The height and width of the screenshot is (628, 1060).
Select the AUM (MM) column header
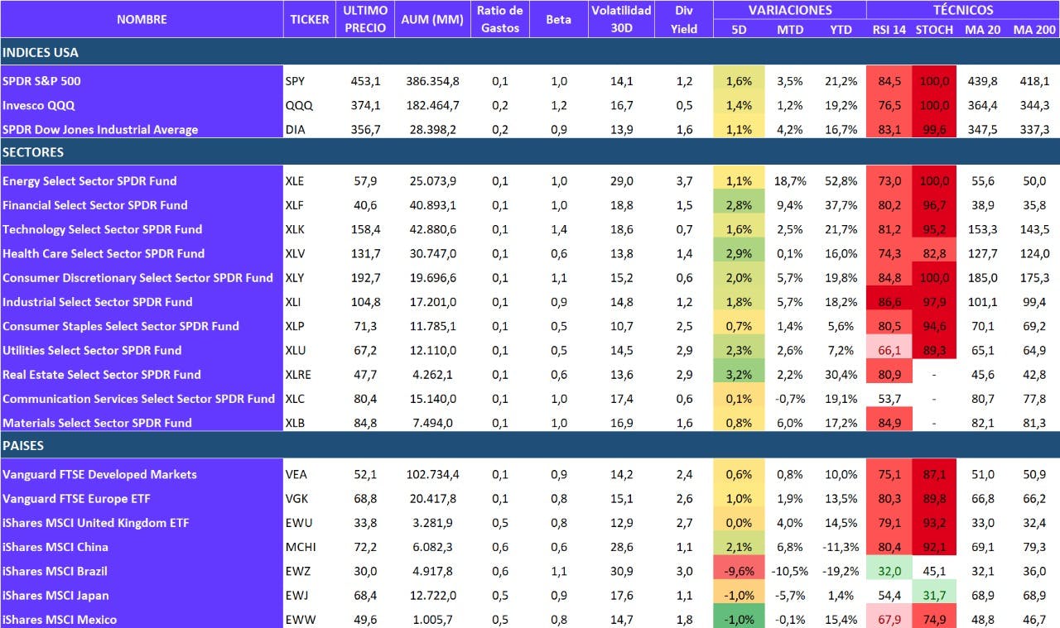pyautogui.click(x=431, y=19)
